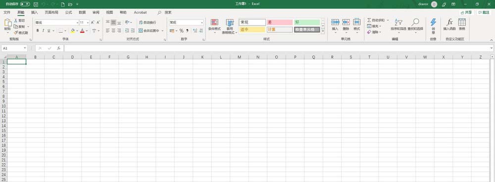Image resolution: width=495 pixels, height=182 pixels.
Task: Toggle underline formatting
Action: point(49,31)
